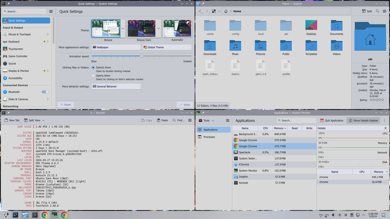Open the Pictures folder in Dolphin
This screenshot has width=390, height=219.
261,48
